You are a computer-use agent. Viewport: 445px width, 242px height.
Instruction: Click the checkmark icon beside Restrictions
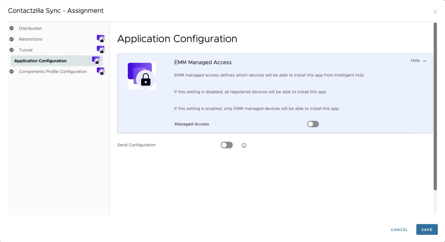point(11,39)
